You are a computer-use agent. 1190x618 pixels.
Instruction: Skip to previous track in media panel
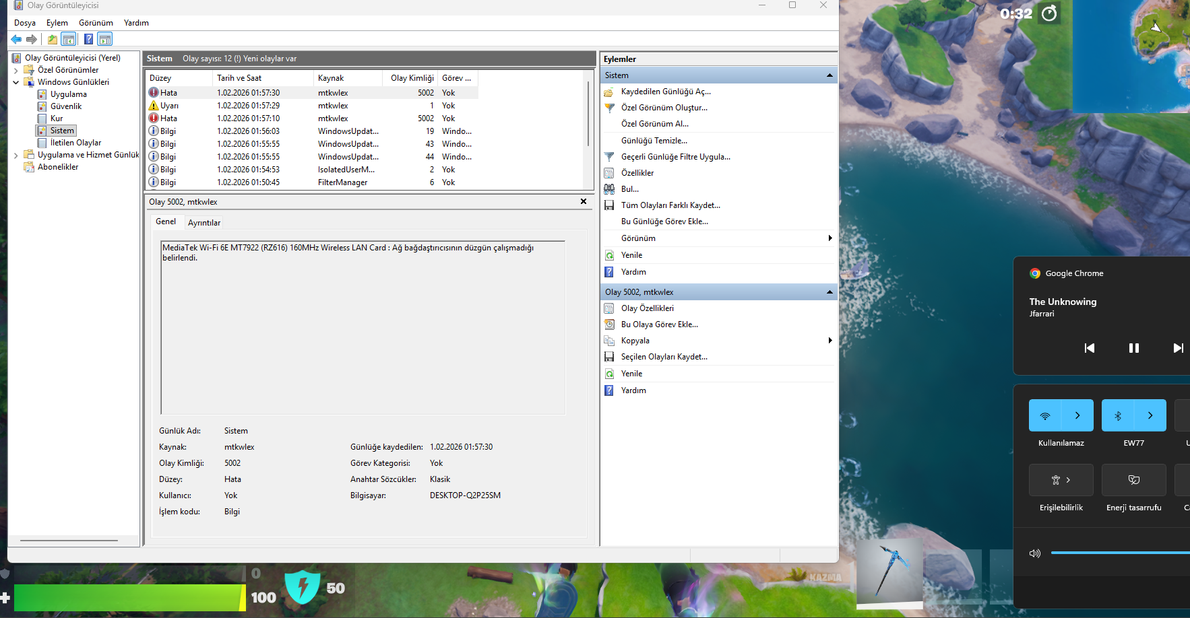coord(1090,348)
